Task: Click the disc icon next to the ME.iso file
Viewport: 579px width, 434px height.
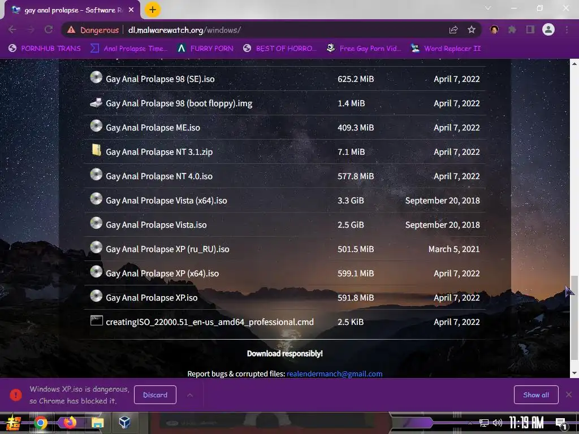Action: pos(96,126)
